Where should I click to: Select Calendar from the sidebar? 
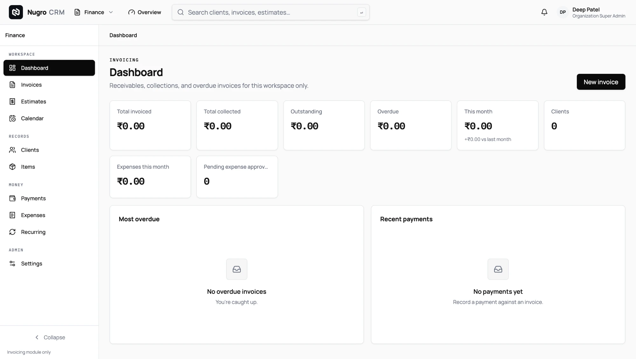49,118
